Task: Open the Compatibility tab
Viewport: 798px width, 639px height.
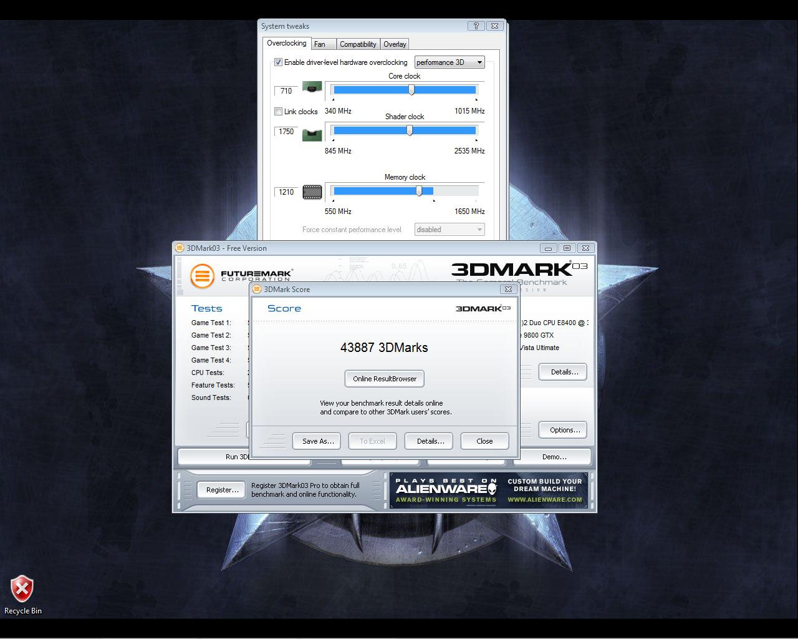Action: (x=358, y=44)
